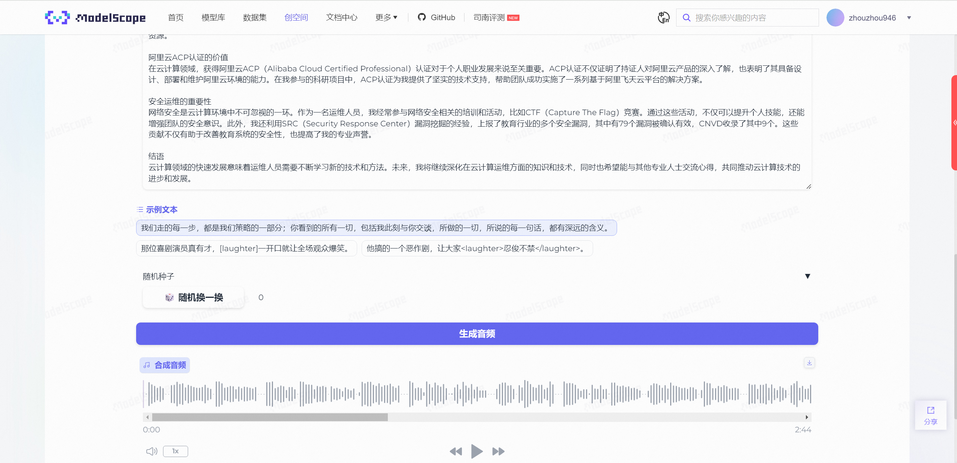Open the 更多 dropdown menu
Screen dimensions: 957x463
click(x=386, y=17)
